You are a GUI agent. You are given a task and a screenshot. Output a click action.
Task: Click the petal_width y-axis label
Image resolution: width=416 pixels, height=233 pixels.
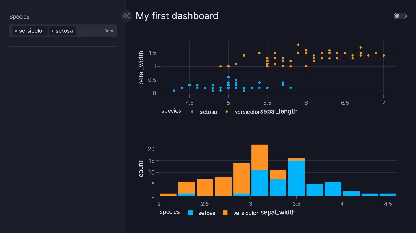point(141,67)
